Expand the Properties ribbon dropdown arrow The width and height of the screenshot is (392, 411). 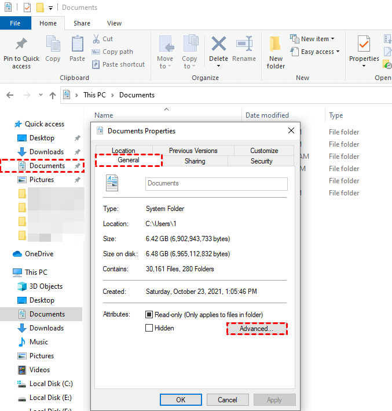(x=364, y=66)
